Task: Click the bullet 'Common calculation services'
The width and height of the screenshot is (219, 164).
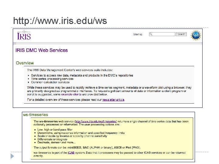Action: (50, 82)
